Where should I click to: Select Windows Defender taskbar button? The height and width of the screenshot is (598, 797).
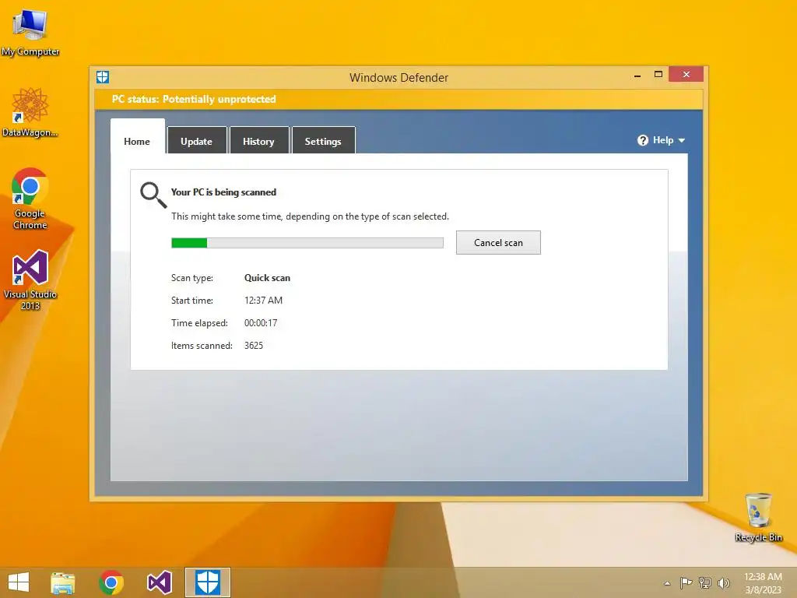(x=207, y=582)
